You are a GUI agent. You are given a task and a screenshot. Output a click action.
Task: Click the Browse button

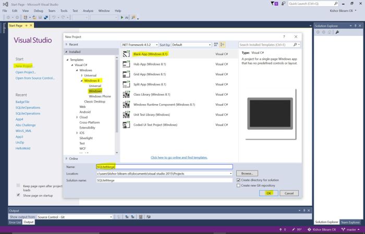[x=247, y=173]
